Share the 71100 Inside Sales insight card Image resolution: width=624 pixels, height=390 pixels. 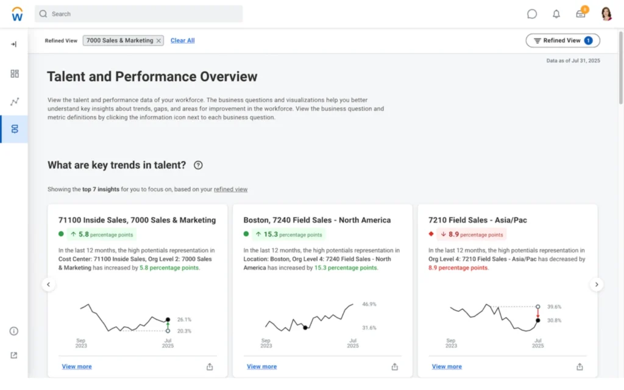[x=210, y=367]
